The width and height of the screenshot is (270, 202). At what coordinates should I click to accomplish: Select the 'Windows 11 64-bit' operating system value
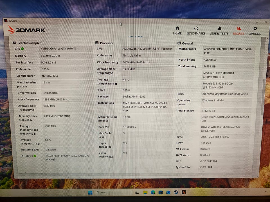[x=213, y=100]
